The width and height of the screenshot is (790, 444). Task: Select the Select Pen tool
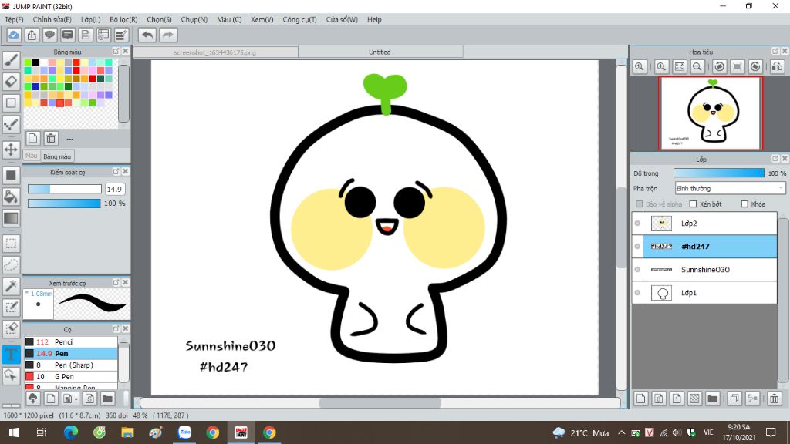11,307
